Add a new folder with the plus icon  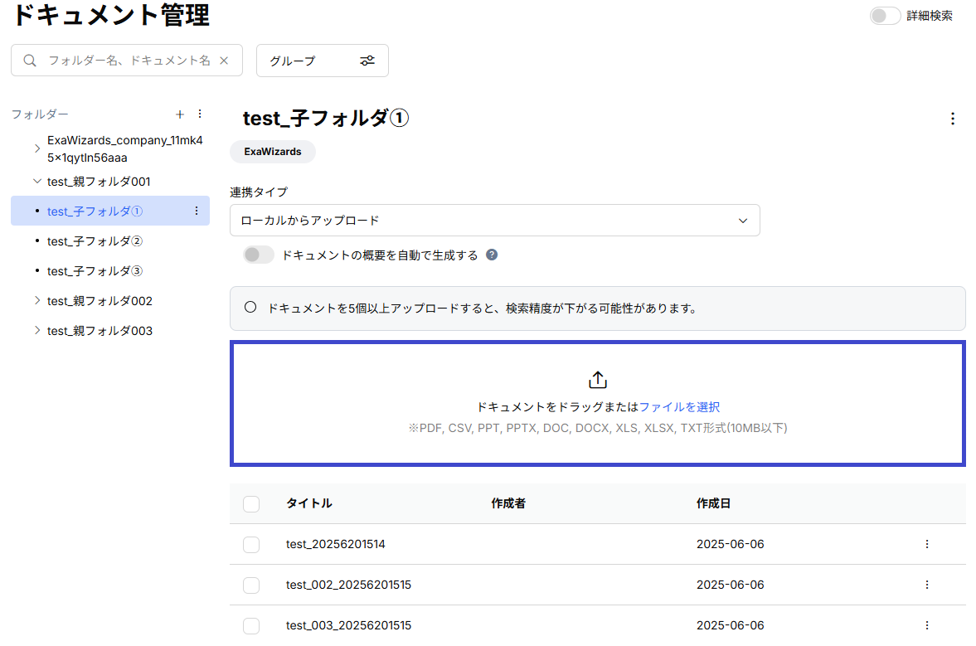pos(180,114)
